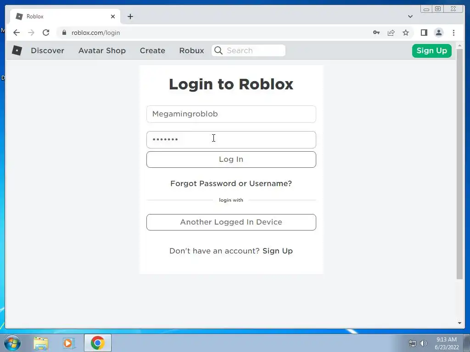Minimize the Chrome window
This screenshot has width=470, height=352.
click(426, 9)
